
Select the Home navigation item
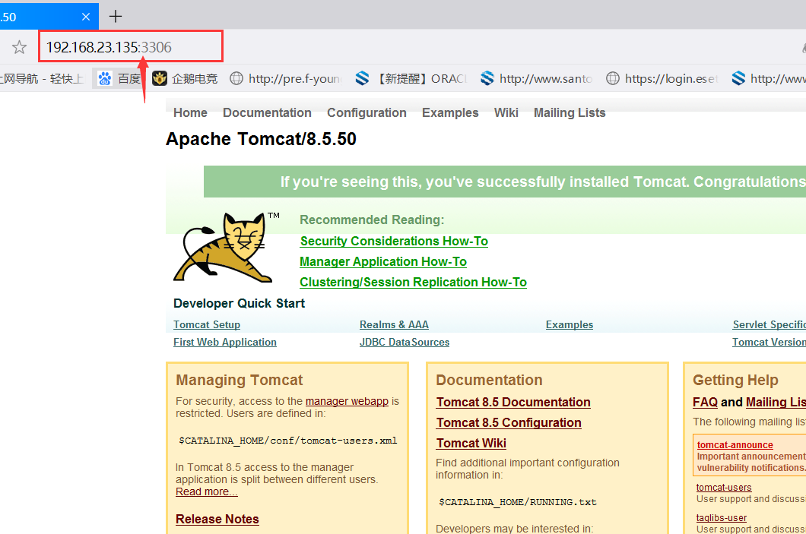pos(190,112)
